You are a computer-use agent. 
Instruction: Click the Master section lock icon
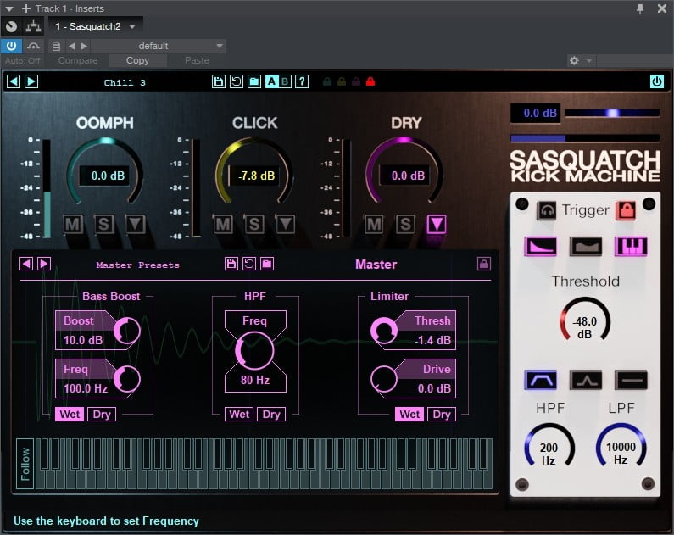484,264
